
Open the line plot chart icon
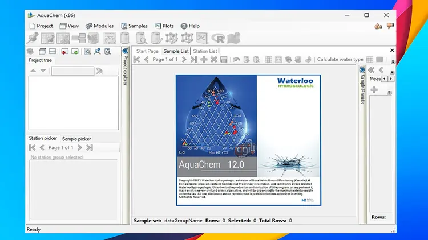(x=202, y=38)
